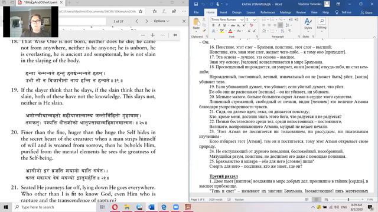The height and width of the screenshot is (212, 378).
Task: Go to previous find result in Edge
Action: [136, 21]
